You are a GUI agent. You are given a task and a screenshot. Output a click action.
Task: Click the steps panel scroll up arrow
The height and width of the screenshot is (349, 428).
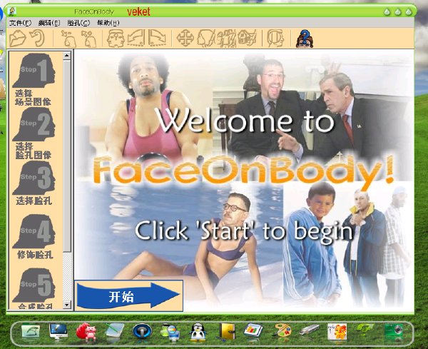[67, 56]
